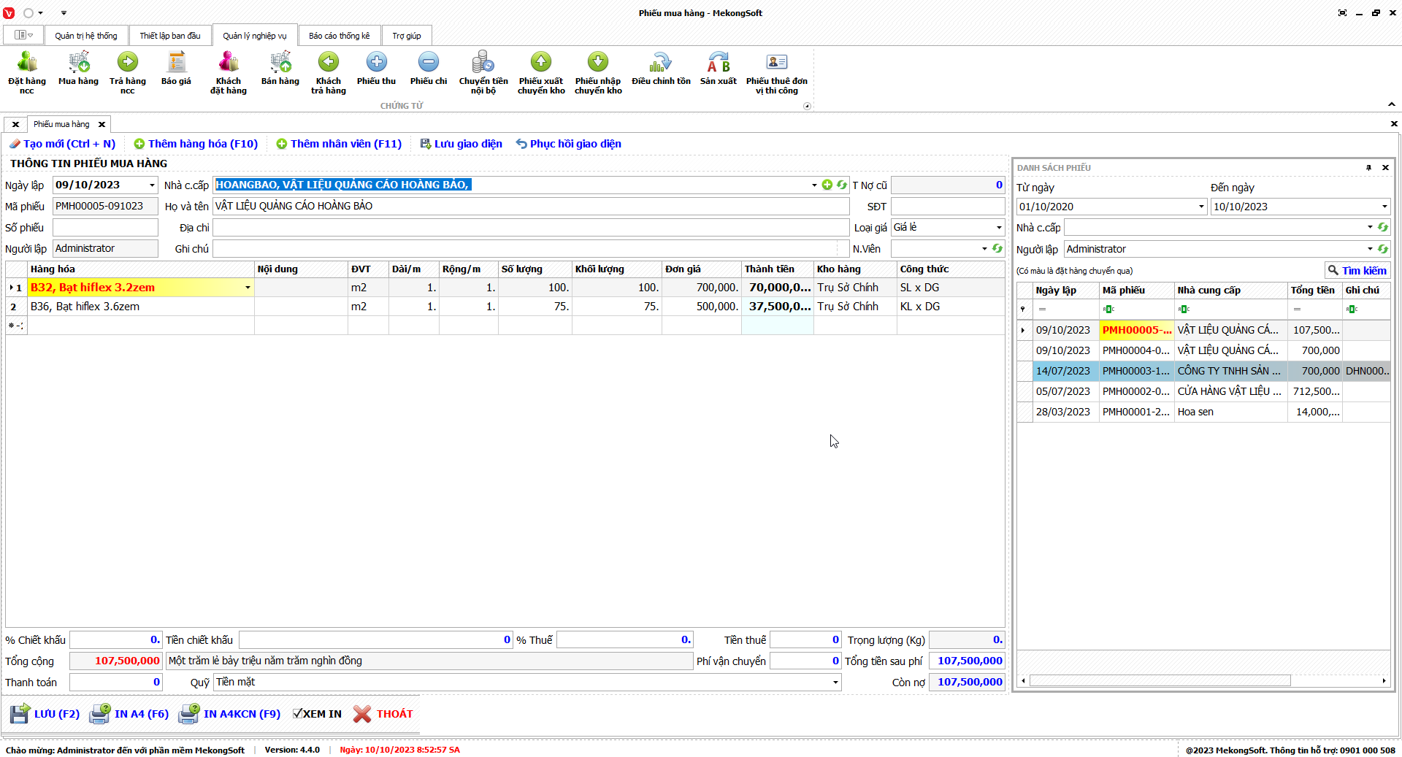Click the Tìm kiếm search button
This screenshot has height=757, width=1402.
[x=1357, y=271]
